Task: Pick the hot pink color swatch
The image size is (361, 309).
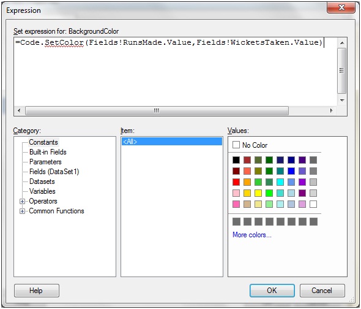Action: (x=236, y=204)
